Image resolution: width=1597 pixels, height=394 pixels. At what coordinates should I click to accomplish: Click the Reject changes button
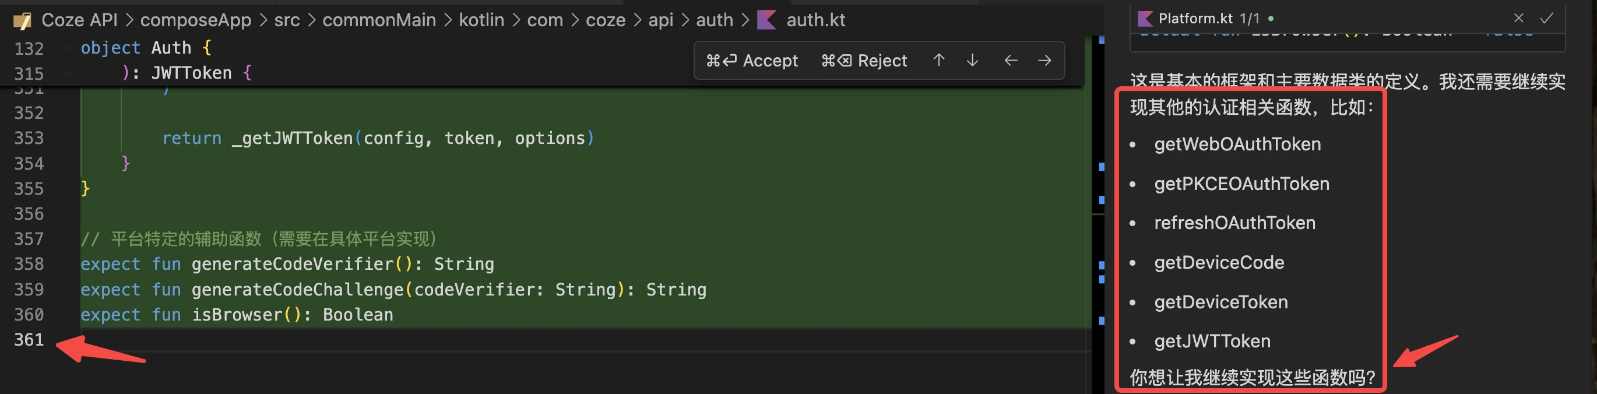coord(864,61)
